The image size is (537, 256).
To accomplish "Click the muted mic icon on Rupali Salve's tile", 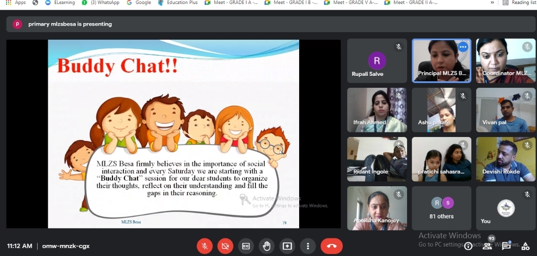I will point(398,47).
